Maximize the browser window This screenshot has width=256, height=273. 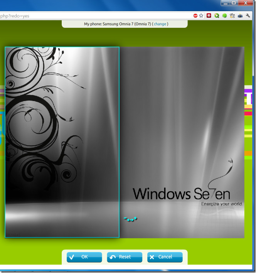coord(234,3)
